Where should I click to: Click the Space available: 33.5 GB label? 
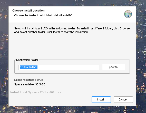(x=30, y=84)
